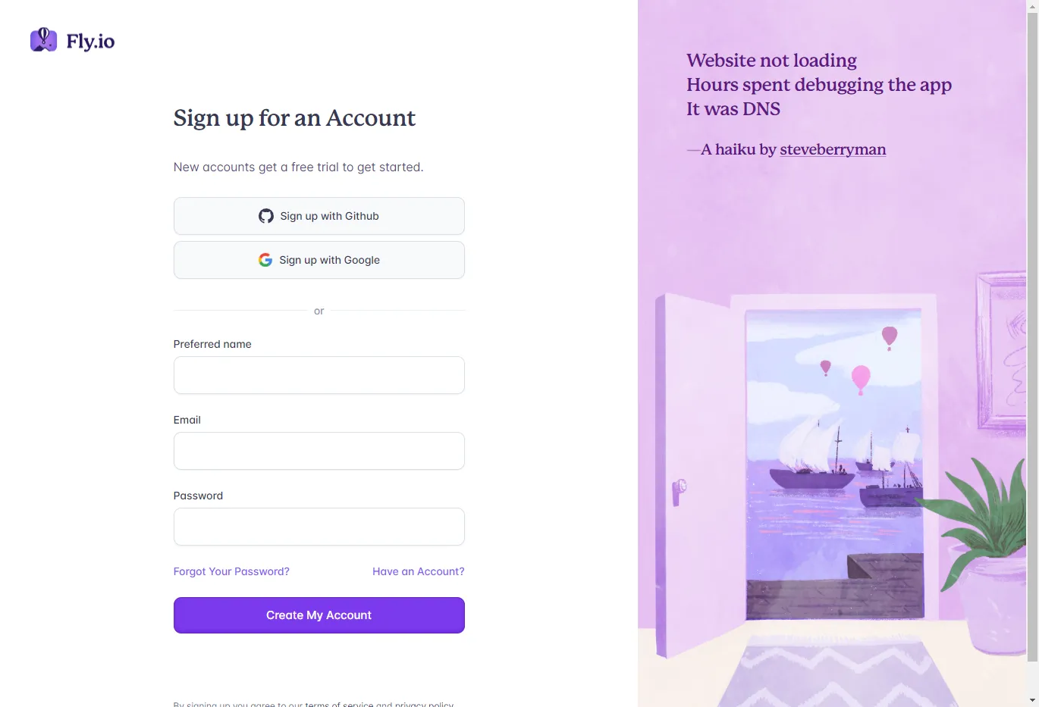This screenshot has height=707, width=1039.
Task: Click the scrollbar up arrow
Action: tap(1032, 5)
